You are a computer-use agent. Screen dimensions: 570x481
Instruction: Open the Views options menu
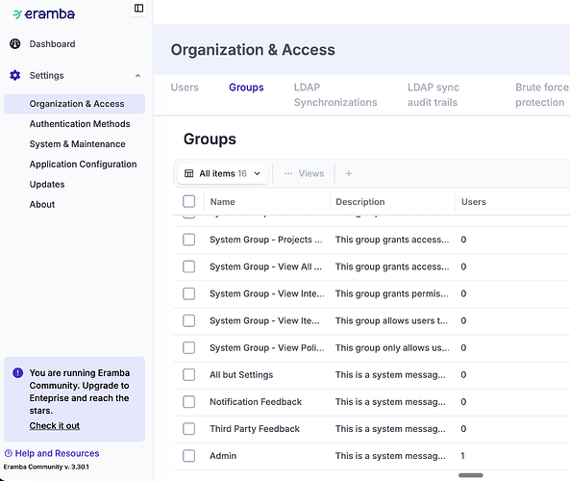point(305,173)
